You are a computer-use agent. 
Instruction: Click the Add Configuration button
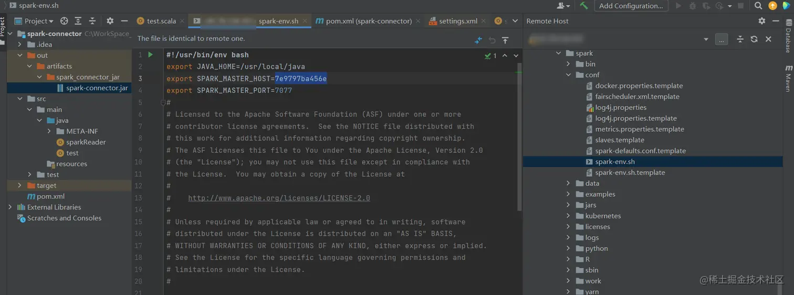pos(631,6)
